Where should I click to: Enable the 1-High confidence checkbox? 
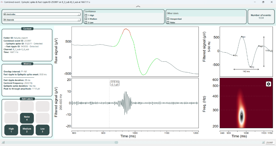tap(86, 15)
